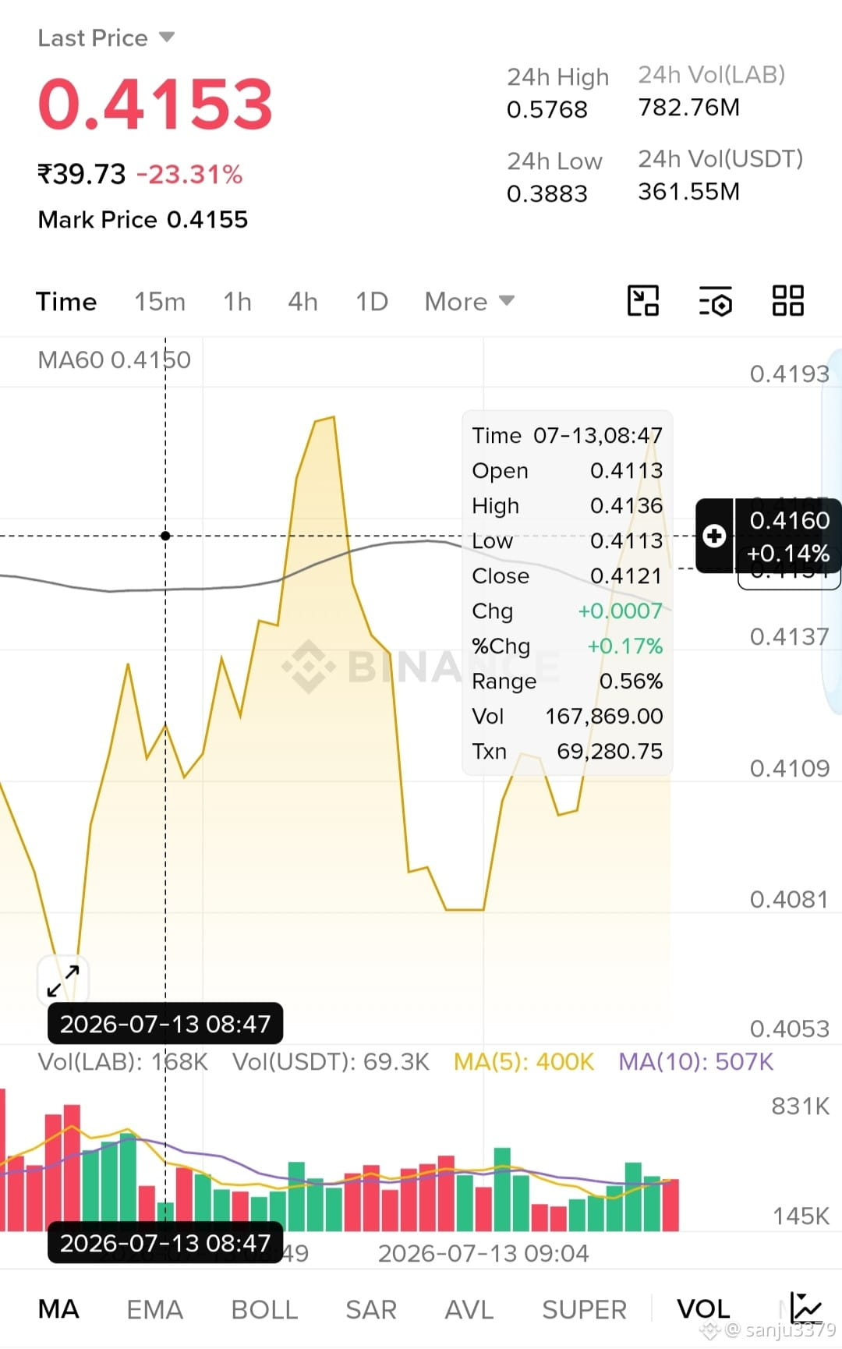This screenshot has width=842, height=1349.
Task: Toggle the VOL sub-indicator
Action: [703, 1309]
